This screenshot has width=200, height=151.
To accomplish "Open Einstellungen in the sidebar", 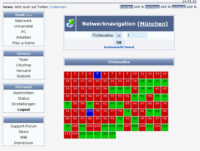I will (24, 104).
